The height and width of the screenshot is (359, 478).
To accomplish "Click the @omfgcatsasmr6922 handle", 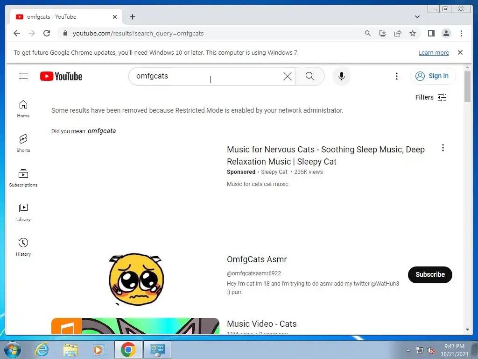I will coord(254,273).
